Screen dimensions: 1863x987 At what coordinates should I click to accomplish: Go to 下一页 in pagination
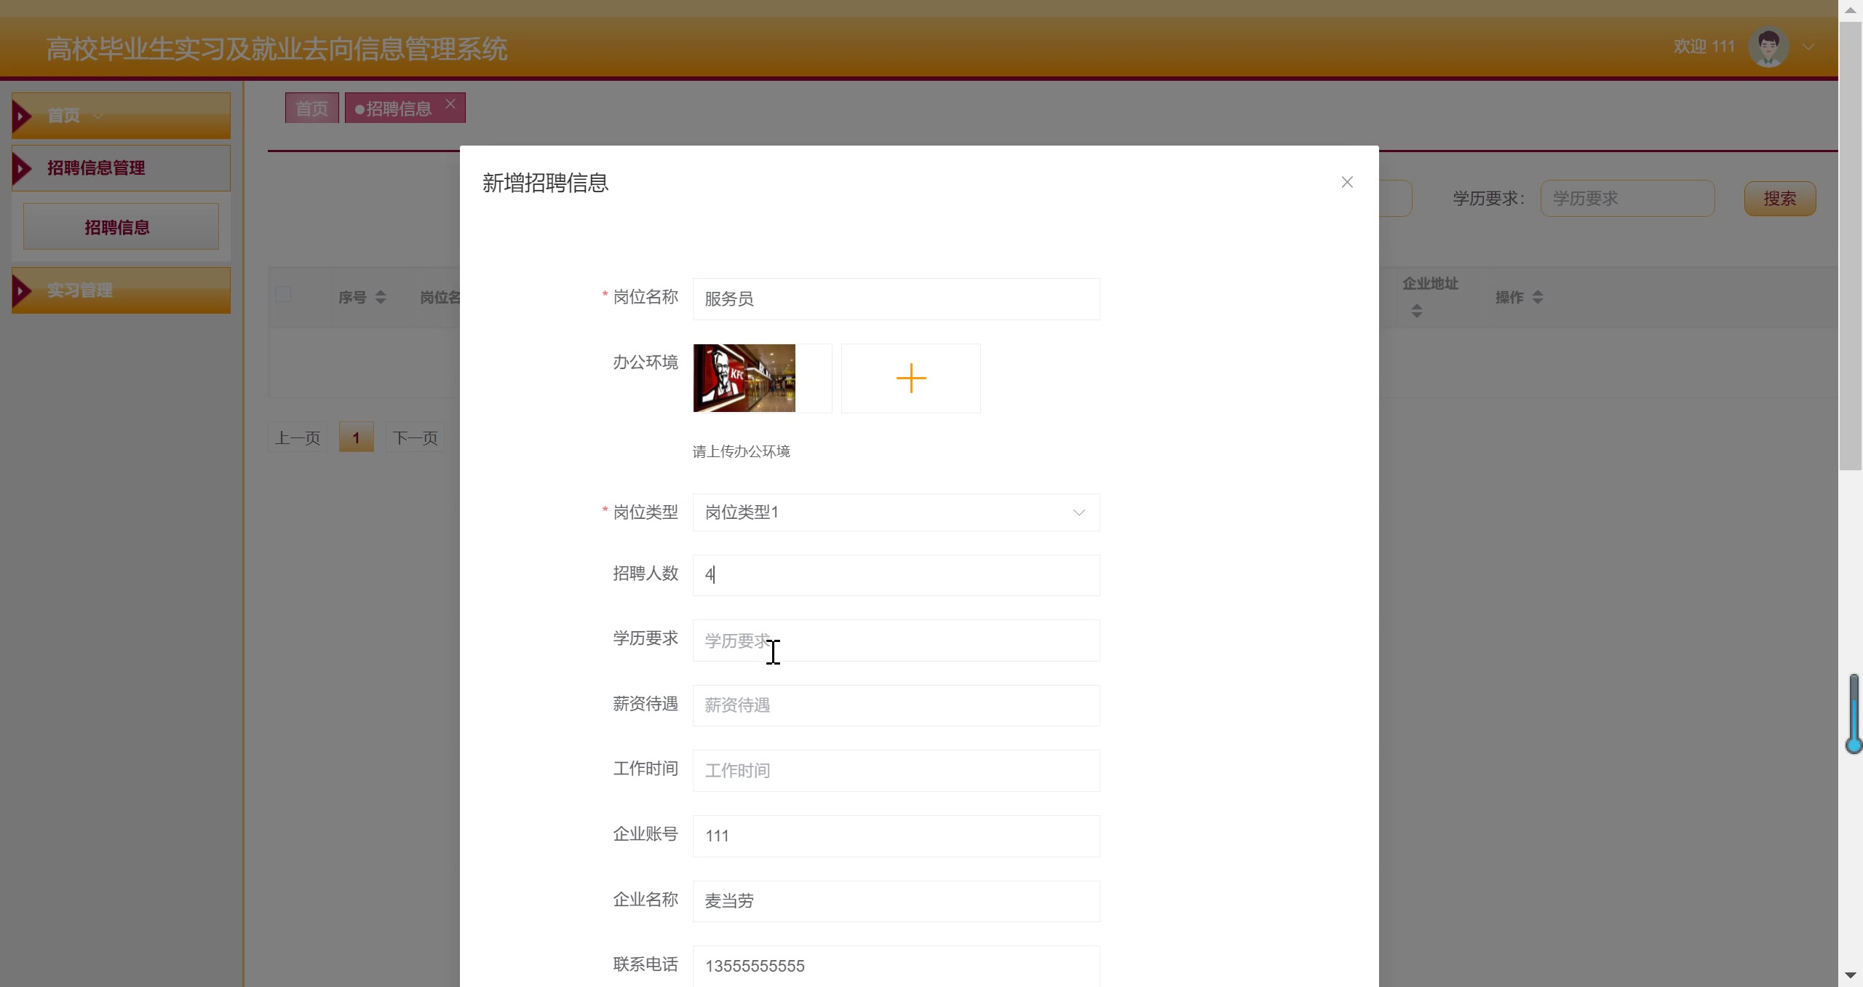[415, 437]
